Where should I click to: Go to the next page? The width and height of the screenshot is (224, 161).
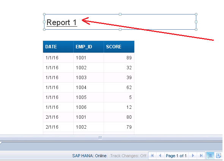(193, 156)
